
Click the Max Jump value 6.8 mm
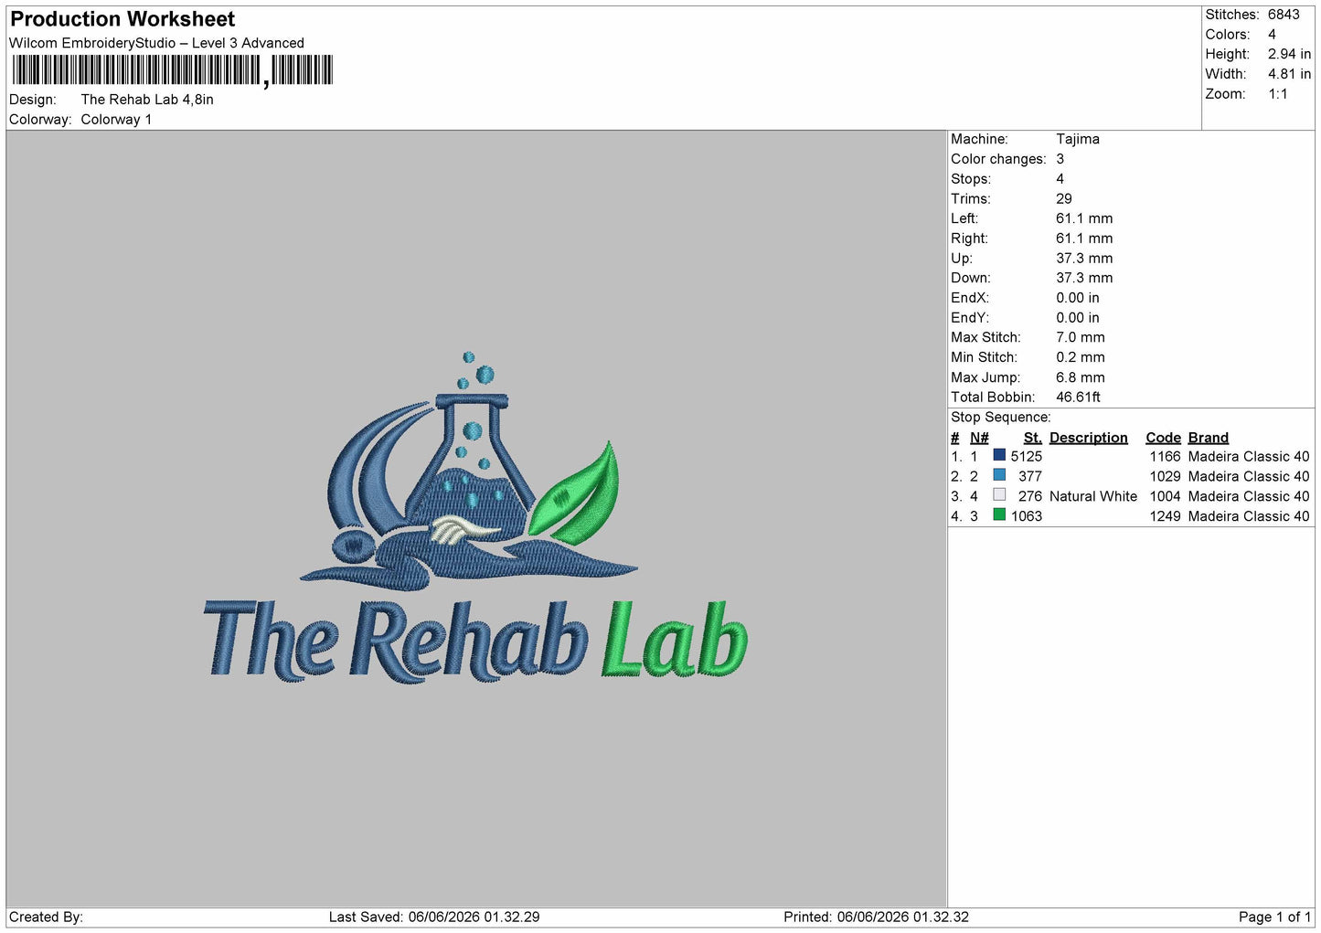tap(1081, 377)
